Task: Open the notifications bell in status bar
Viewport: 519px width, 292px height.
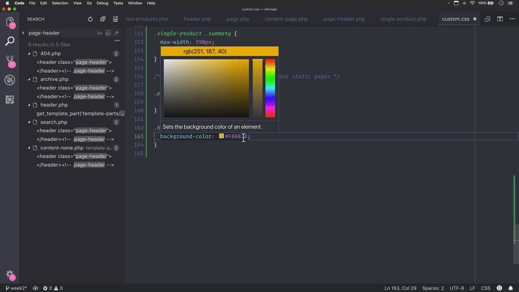Action: coord(511,288)
